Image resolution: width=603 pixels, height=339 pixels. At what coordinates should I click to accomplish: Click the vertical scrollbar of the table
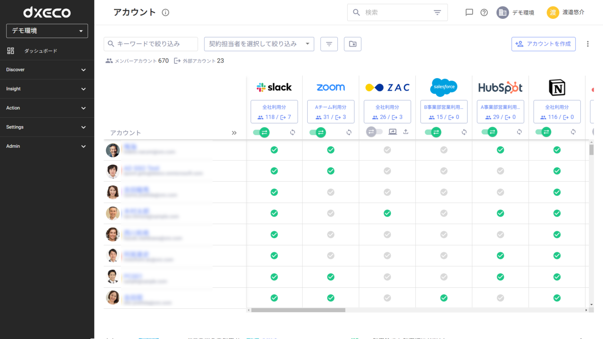pyautogui.click(x=592, y=150)
